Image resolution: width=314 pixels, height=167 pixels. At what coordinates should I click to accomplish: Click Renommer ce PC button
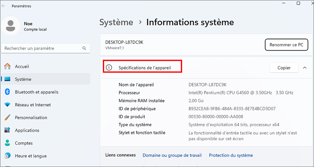(x=287, y=45)
